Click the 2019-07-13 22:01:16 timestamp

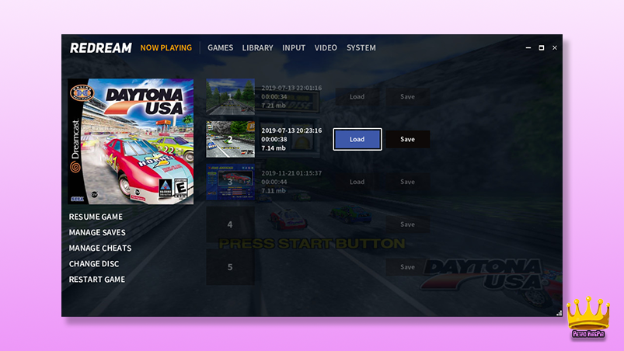point(291,88)
